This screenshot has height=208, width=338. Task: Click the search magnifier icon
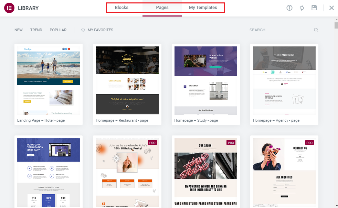point(316,30)
